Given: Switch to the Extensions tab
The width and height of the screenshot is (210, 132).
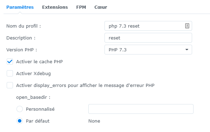Looking at the screenshot, I should [x=55, y=7].
